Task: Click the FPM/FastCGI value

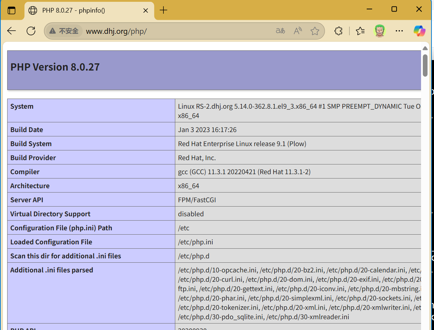Action: 197,200
